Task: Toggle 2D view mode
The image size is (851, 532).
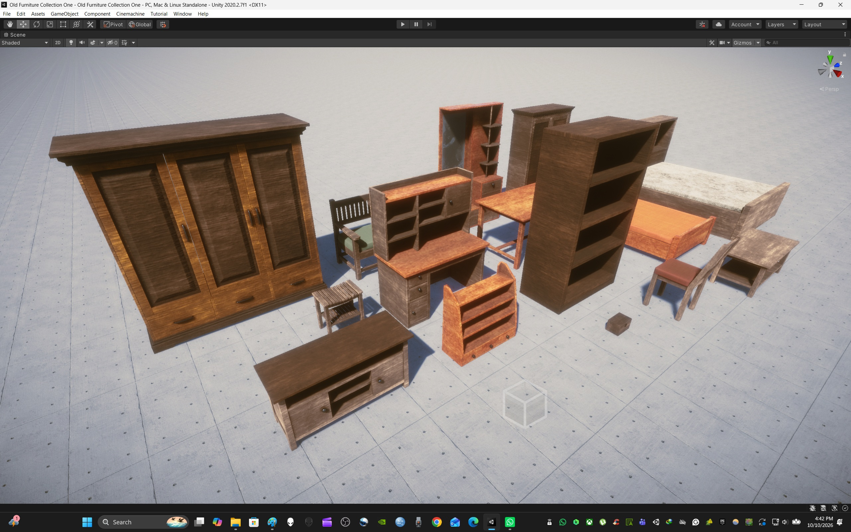Action: click(58, 43)
